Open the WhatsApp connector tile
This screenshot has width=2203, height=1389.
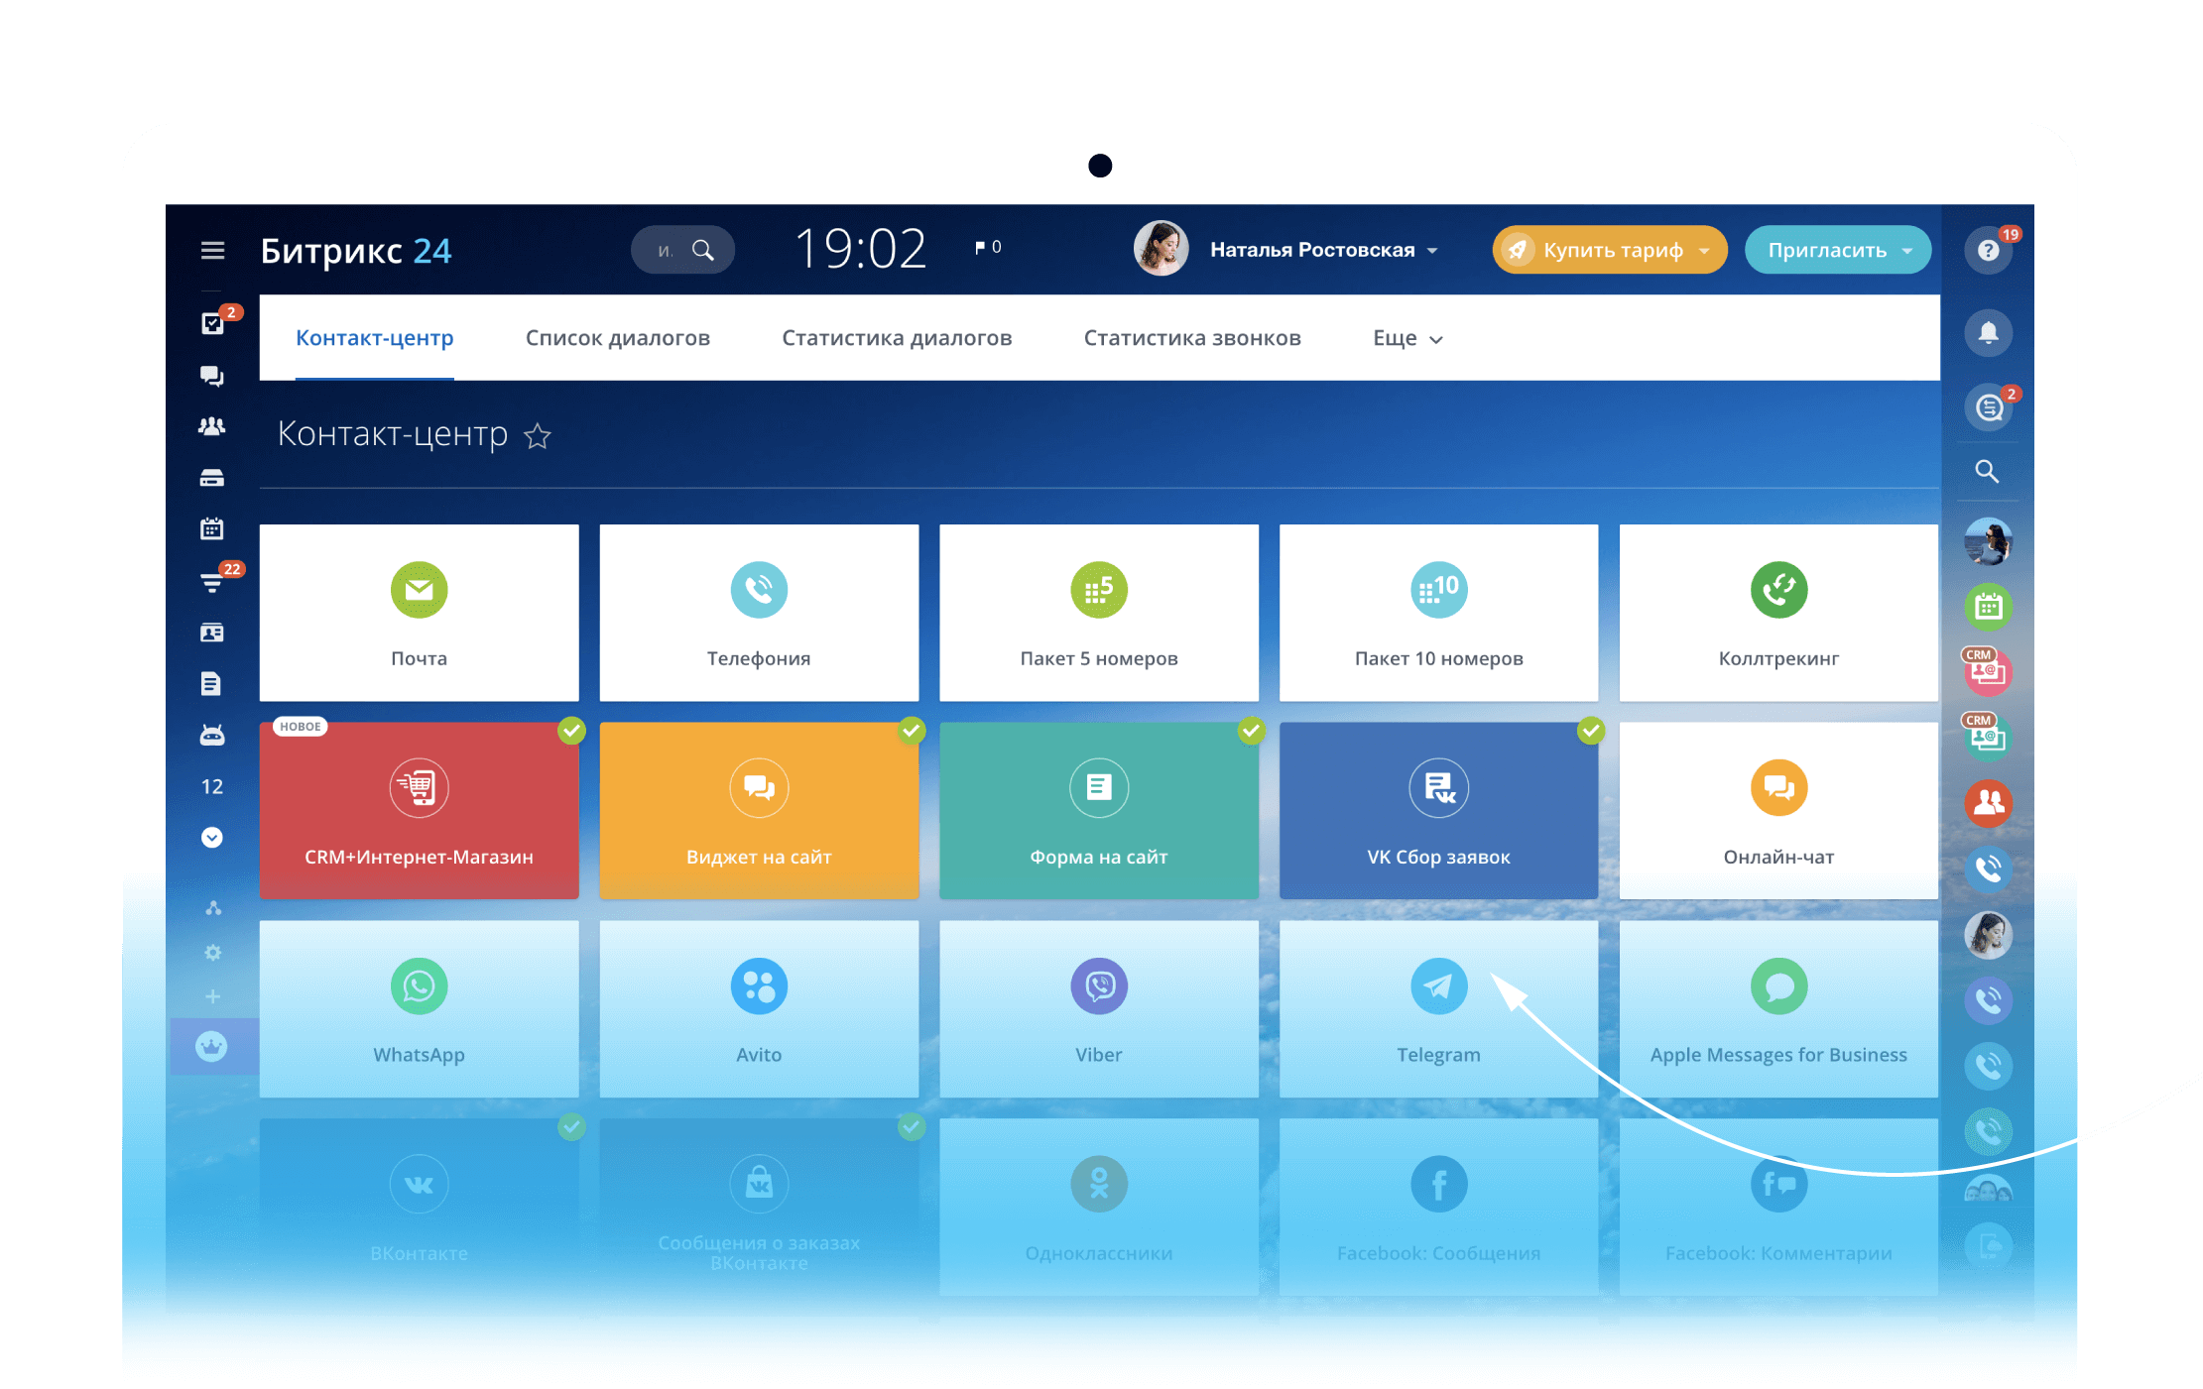click(419, 1008)
